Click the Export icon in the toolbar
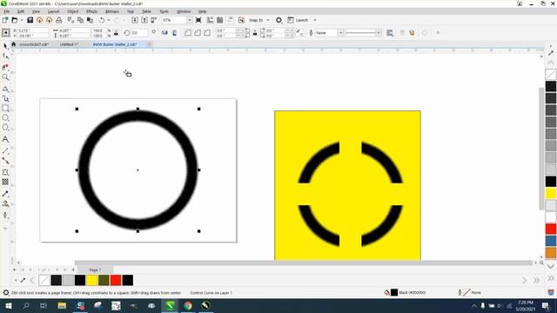Image resolution: width=557 pixels, height=313 pixels. point(144,20)
